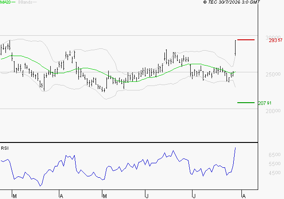Click the 250.00 price axis label

[273, 74]
